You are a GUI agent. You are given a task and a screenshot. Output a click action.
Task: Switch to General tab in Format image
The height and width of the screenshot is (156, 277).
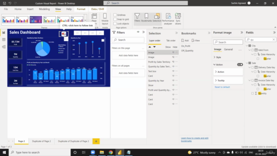[228, 49]
